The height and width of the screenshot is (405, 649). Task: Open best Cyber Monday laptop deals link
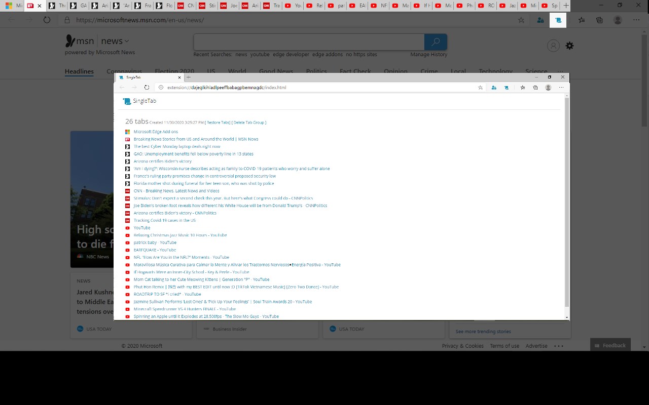pyautogui.click(x=177, y=146)
